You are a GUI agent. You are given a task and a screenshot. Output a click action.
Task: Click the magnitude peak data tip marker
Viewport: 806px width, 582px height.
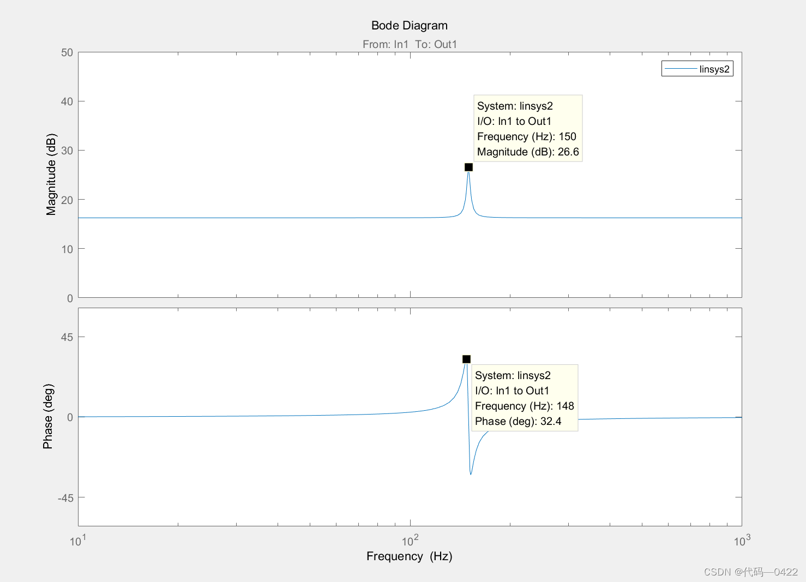[468, 167]
